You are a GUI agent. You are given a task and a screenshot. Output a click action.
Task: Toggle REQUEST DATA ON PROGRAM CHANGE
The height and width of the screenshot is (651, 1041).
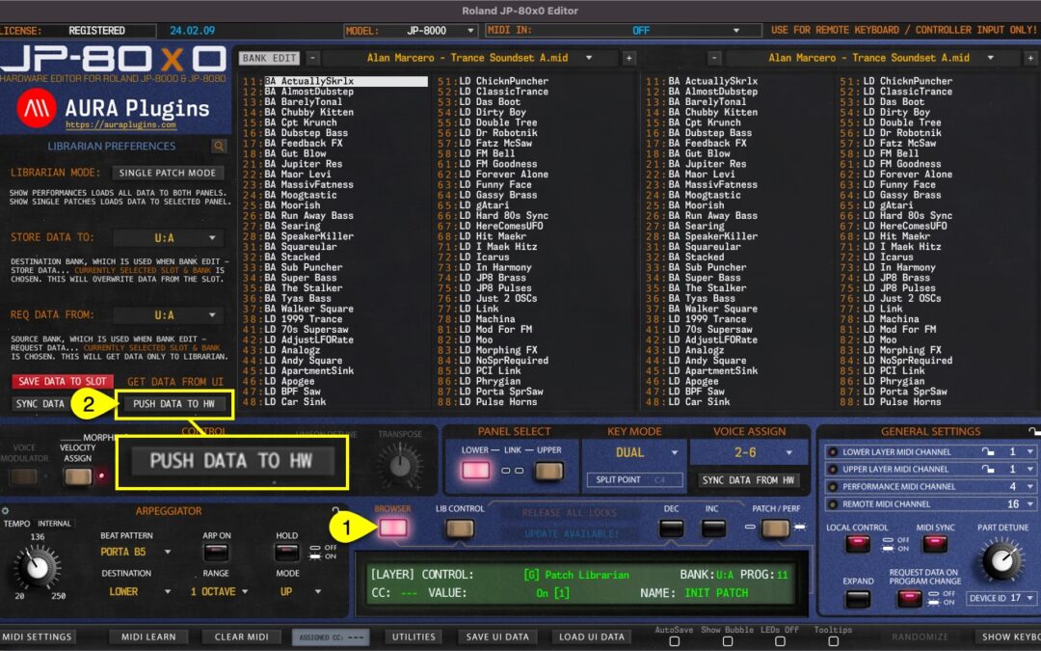coord(910,600)
